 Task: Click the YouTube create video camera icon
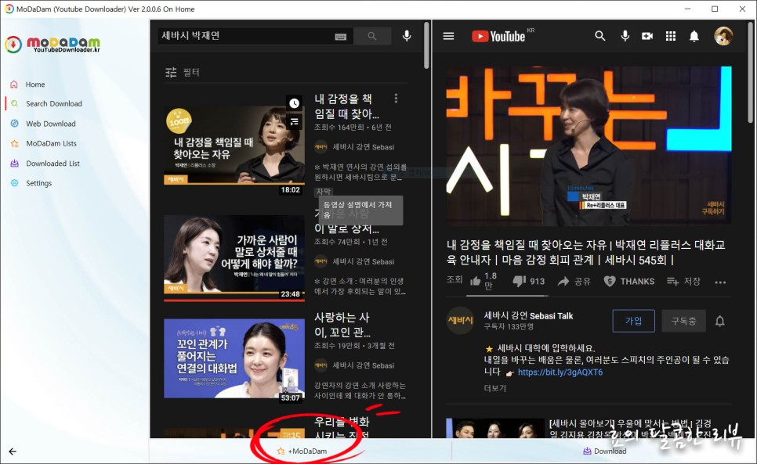click(647, 36)
